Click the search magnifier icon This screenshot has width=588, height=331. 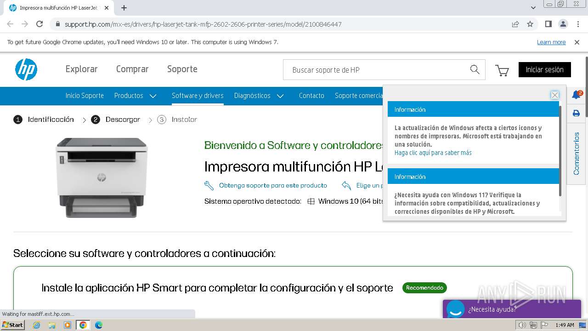(x=475, y=69)
